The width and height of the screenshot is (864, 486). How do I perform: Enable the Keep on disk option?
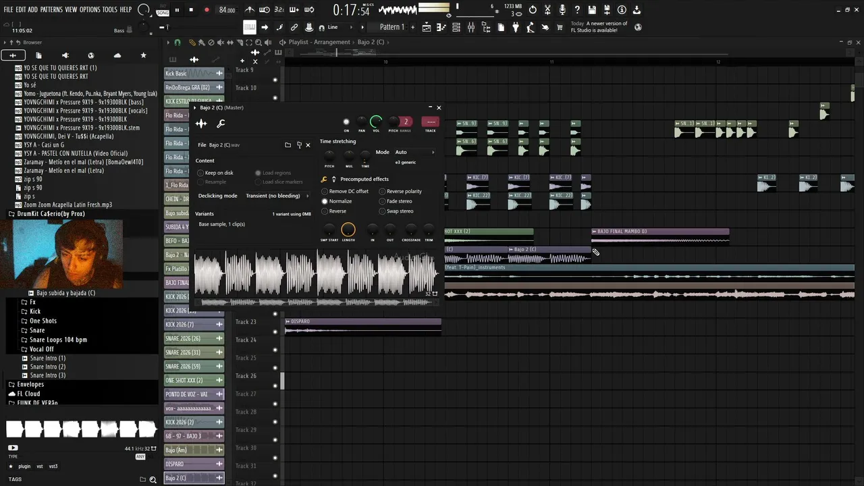pyautogui.click(x=216, y=173)
